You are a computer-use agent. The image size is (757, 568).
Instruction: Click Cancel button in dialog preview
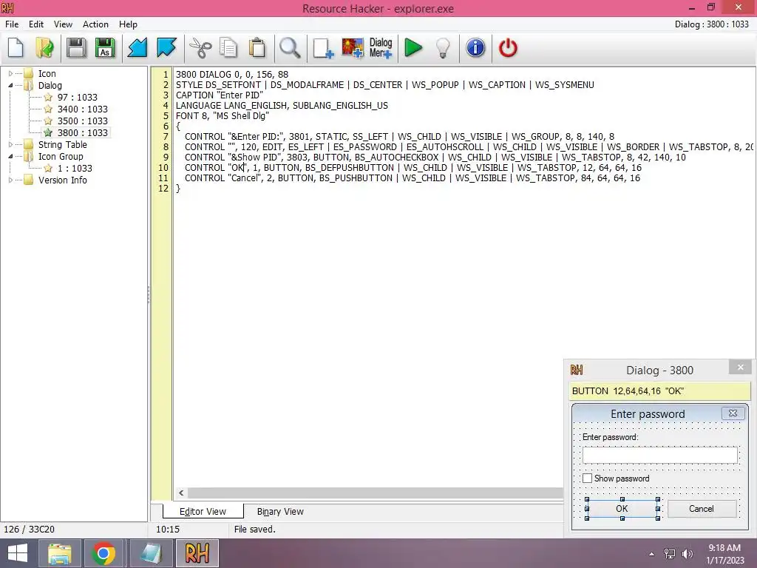pyautogui.click(x=702, y=509)
